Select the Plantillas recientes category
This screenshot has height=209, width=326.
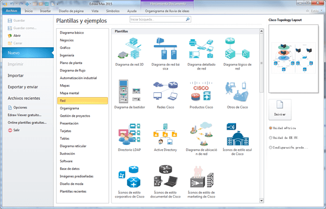pyautogui.click(x=83, y=191)
